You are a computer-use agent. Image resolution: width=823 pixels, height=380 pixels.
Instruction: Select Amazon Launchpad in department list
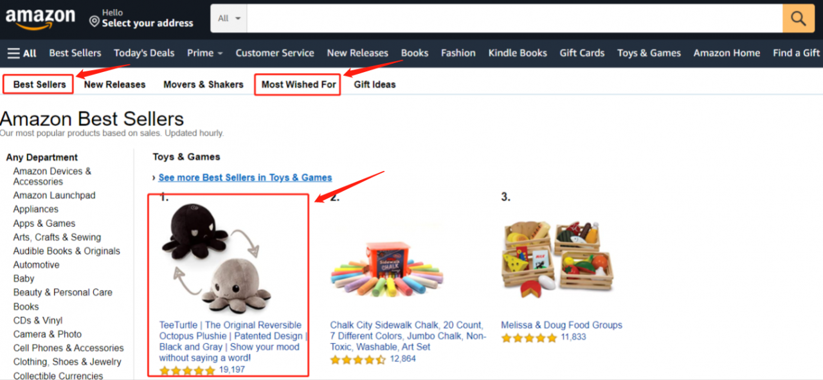[54, 195]
